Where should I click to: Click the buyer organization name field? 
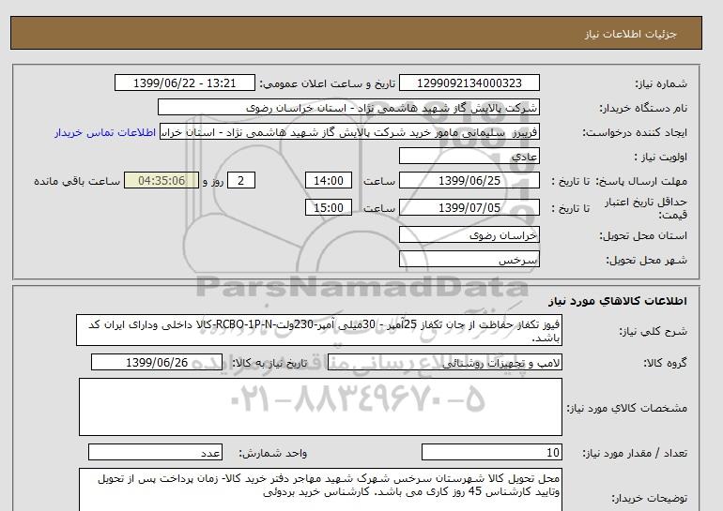[348, 107]
